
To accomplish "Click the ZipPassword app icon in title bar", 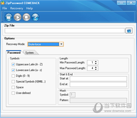I will (2, 3).
